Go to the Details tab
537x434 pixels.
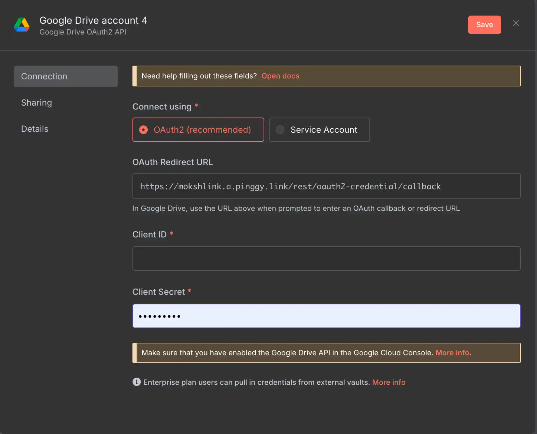(x=35, y=129)
